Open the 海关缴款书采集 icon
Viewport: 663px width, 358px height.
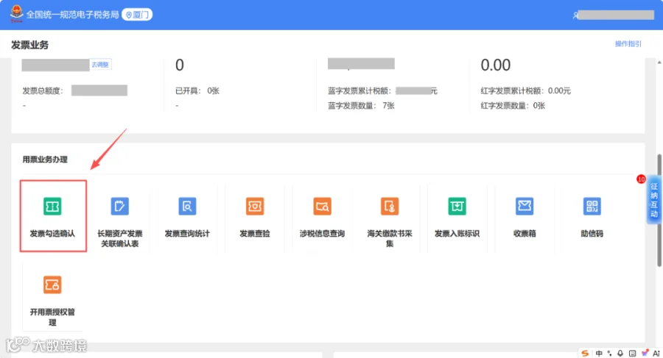click(x=390, y=207)
